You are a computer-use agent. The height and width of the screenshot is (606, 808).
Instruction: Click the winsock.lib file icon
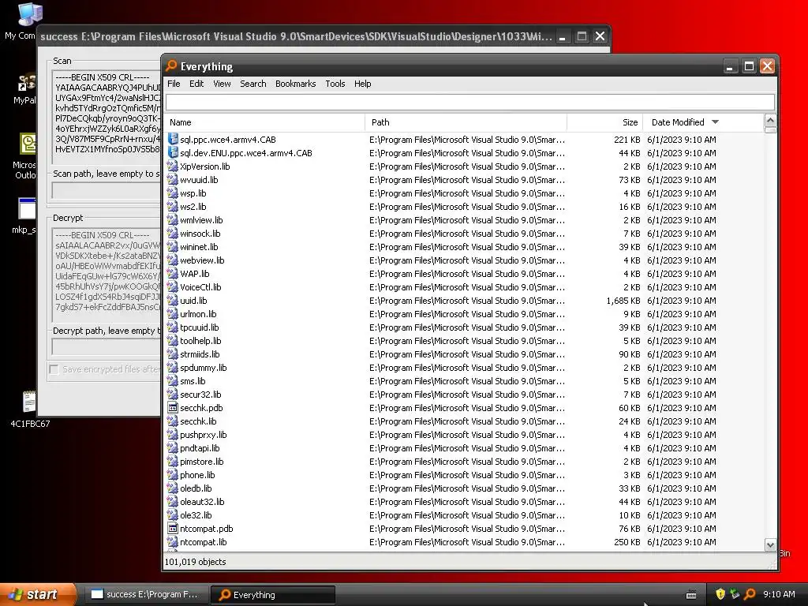[x=173, y=233]
